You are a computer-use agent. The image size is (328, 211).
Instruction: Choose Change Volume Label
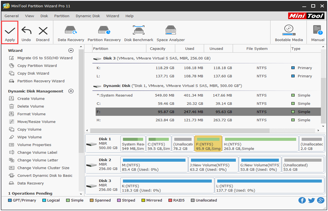[x=33, y=153]
